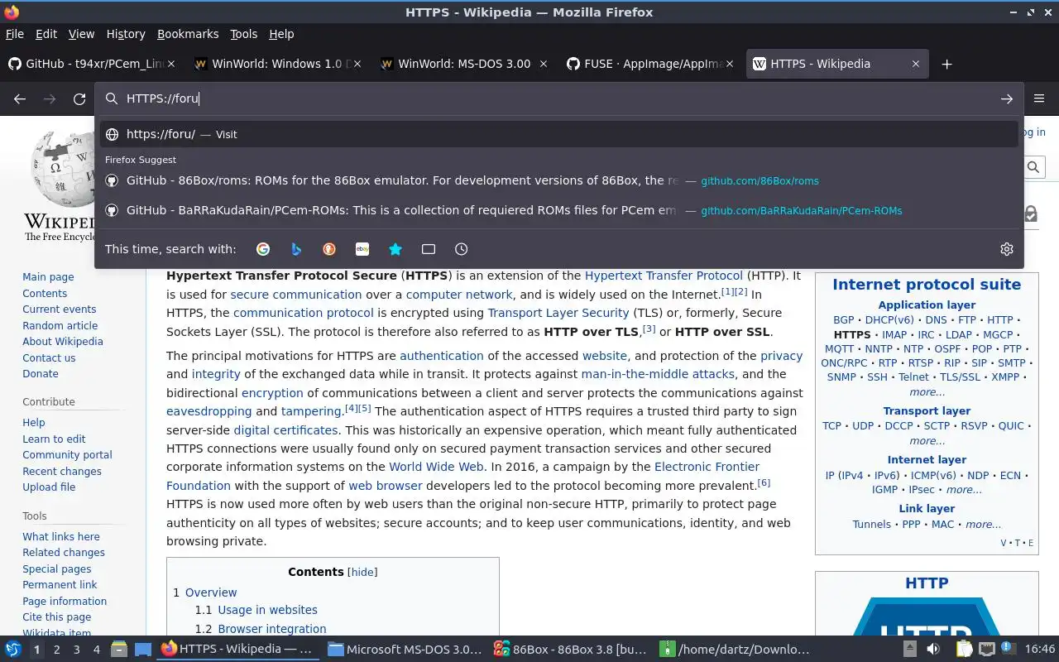Open the View menu

pos(81,34)
